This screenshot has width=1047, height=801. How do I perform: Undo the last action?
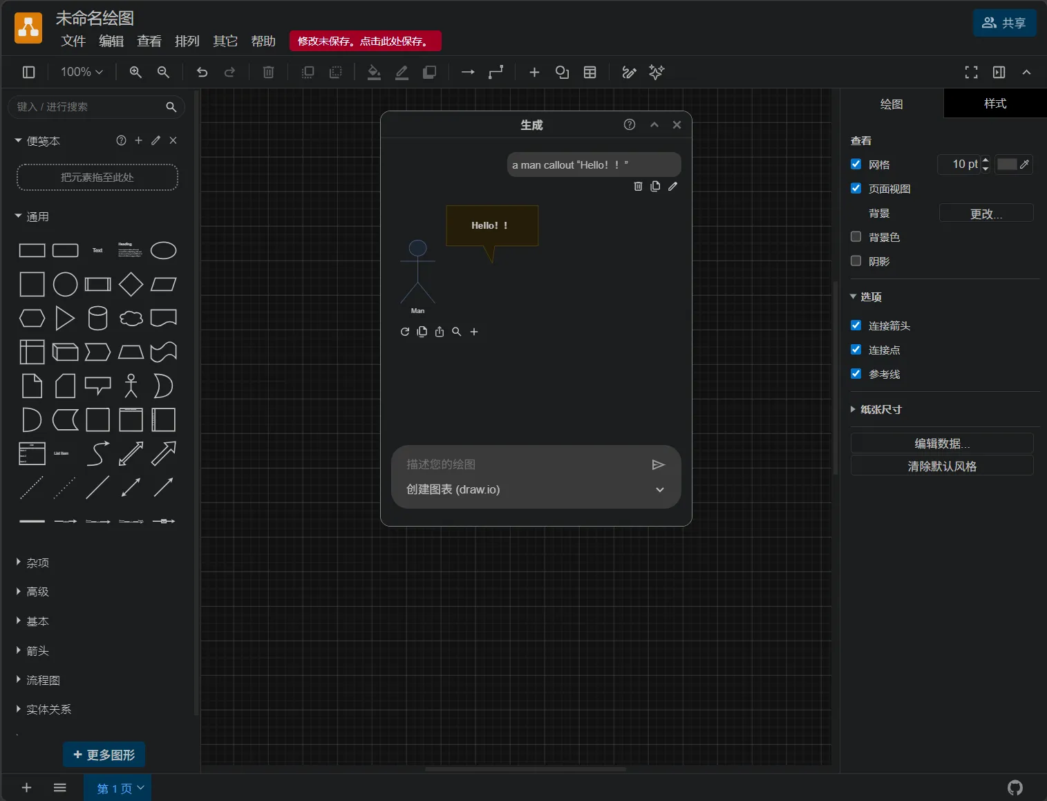pyautogui.click(x=202, y=72)
